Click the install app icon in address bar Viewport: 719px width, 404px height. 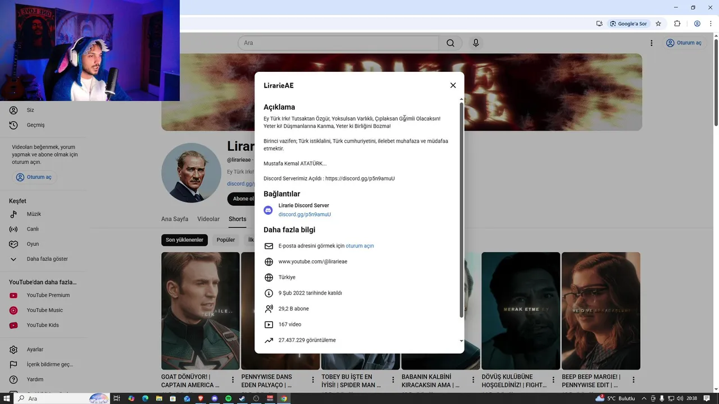(599, 24)
